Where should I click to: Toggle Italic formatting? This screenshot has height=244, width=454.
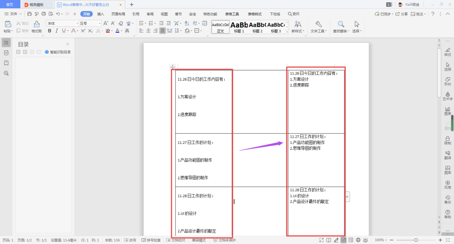pyautogui.click(x=56, y=31)
